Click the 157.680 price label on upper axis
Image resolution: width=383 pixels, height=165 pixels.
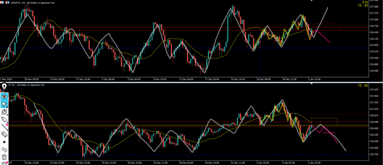374,7
